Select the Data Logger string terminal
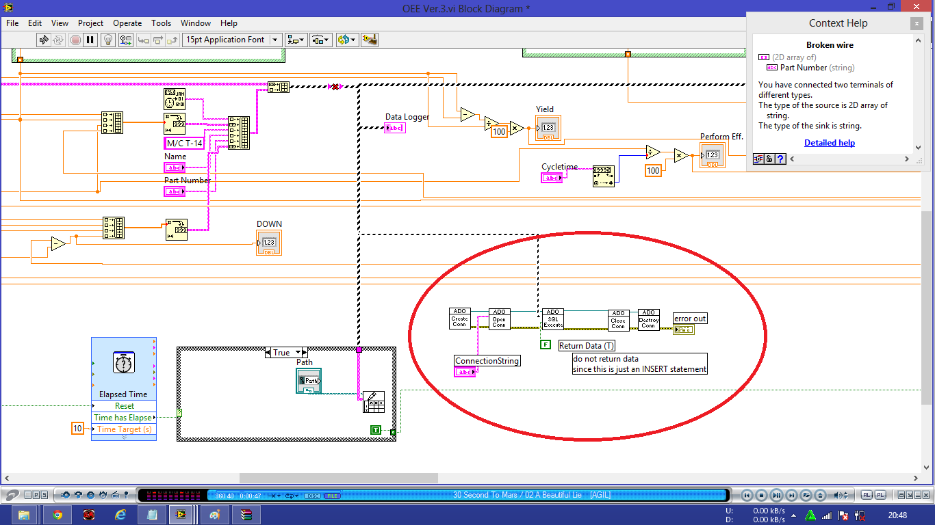The height and width of the screenshot is (525, 935). pos(395,128)
